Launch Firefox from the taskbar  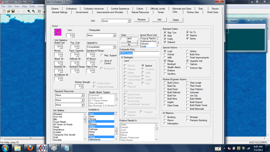(30, 148)
